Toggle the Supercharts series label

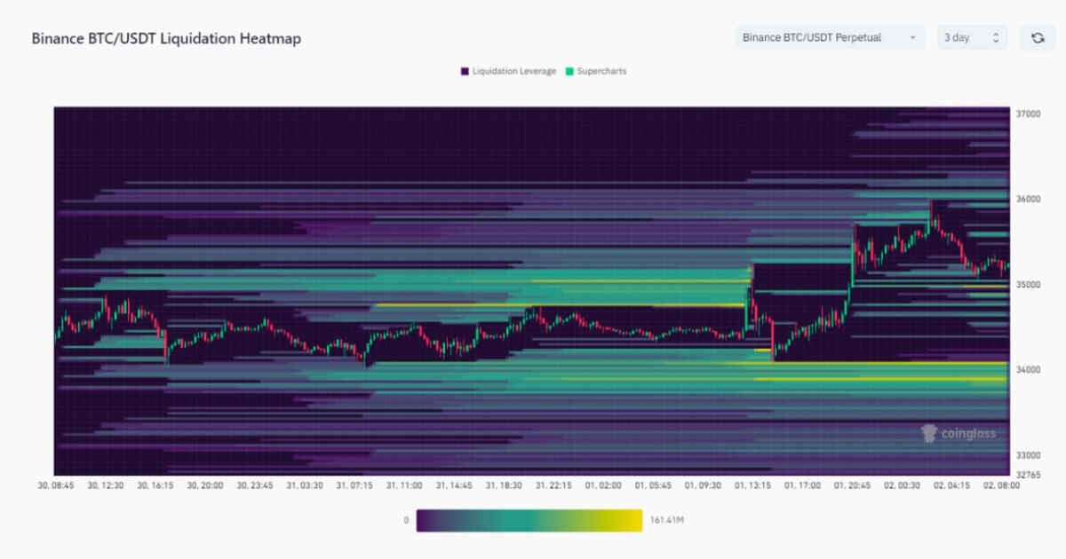[601, 71]
